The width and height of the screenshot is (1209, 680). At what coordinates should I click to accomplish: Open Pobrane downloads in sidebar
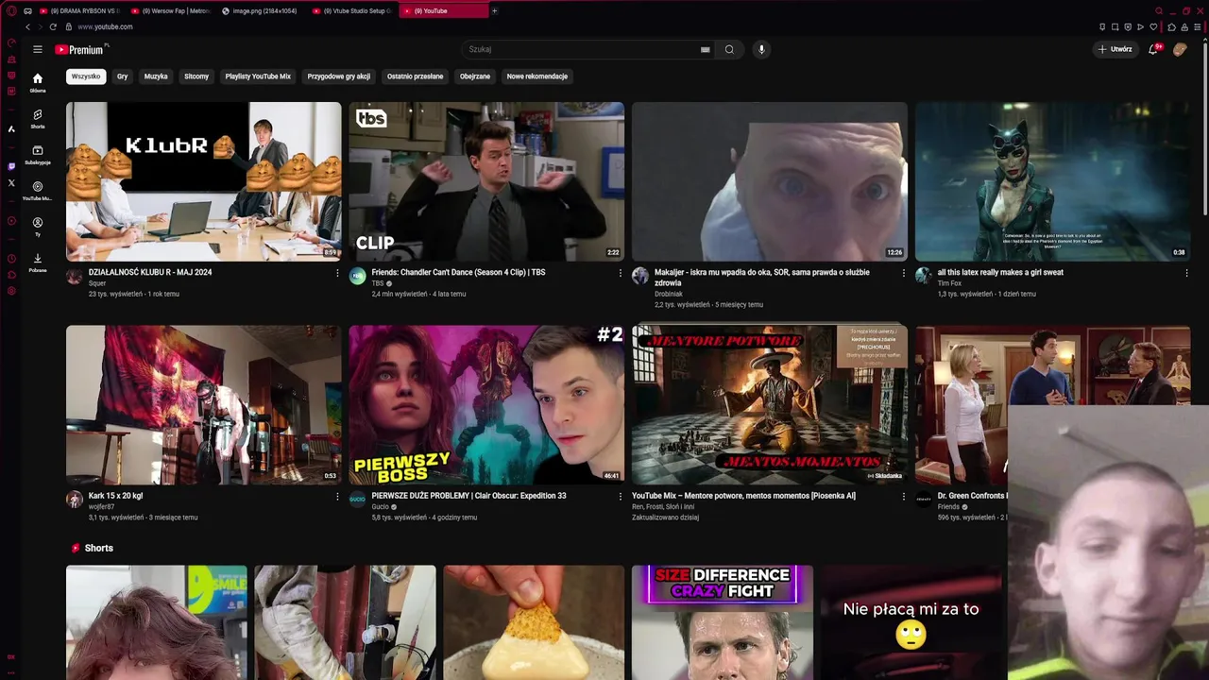38,262
